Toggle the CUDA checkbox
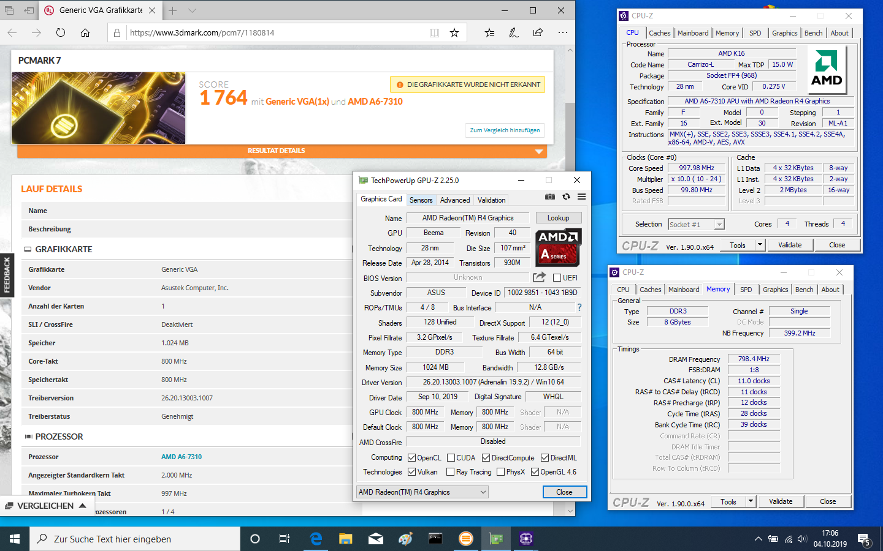Image resolution: width=883 pixels, height=551 pixels. point(451,457)
